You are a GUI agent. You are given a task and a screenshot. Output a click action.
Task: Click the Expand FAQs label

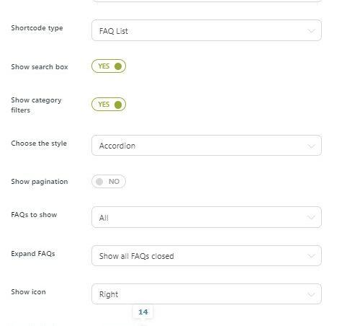[x=33, y=254]
